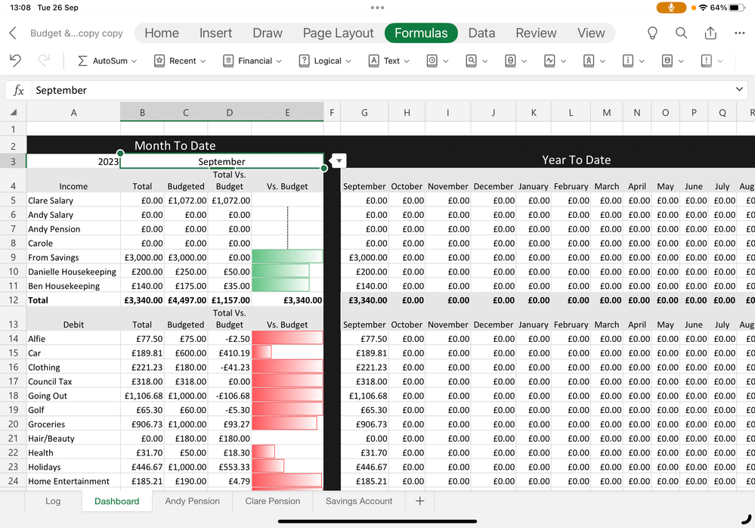
Task: Click the Car red data bar
Action: point(261,353)
